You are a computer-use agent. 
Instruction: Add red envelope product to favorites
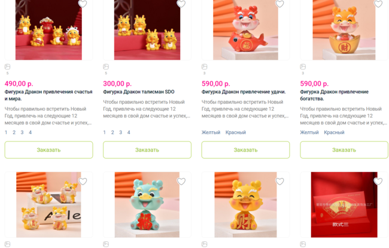[378, 182]
